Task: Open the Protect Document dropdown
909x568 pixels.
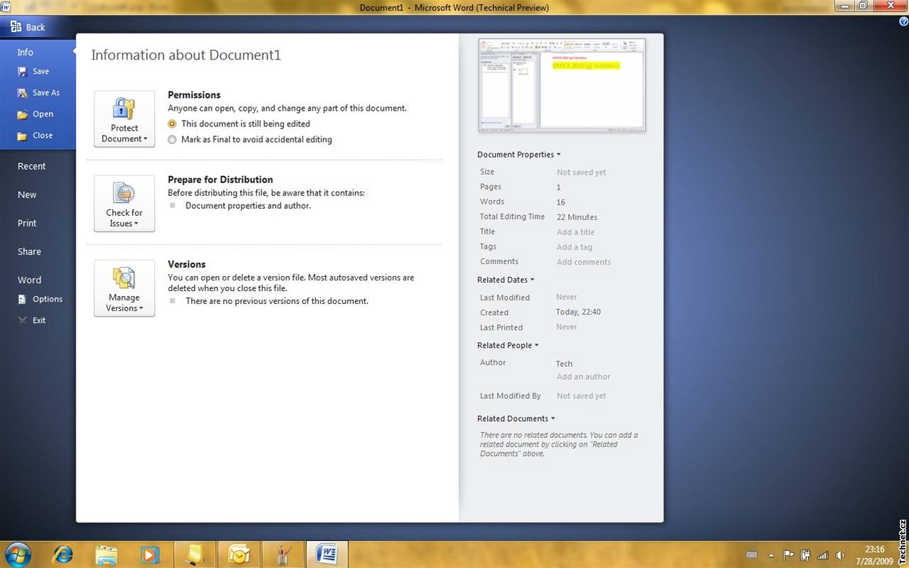Action: click(124, 119)
